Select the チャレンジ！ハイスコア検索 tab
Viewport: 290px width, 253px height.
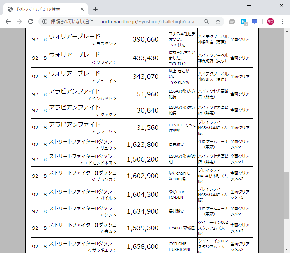tap(45, 9)
